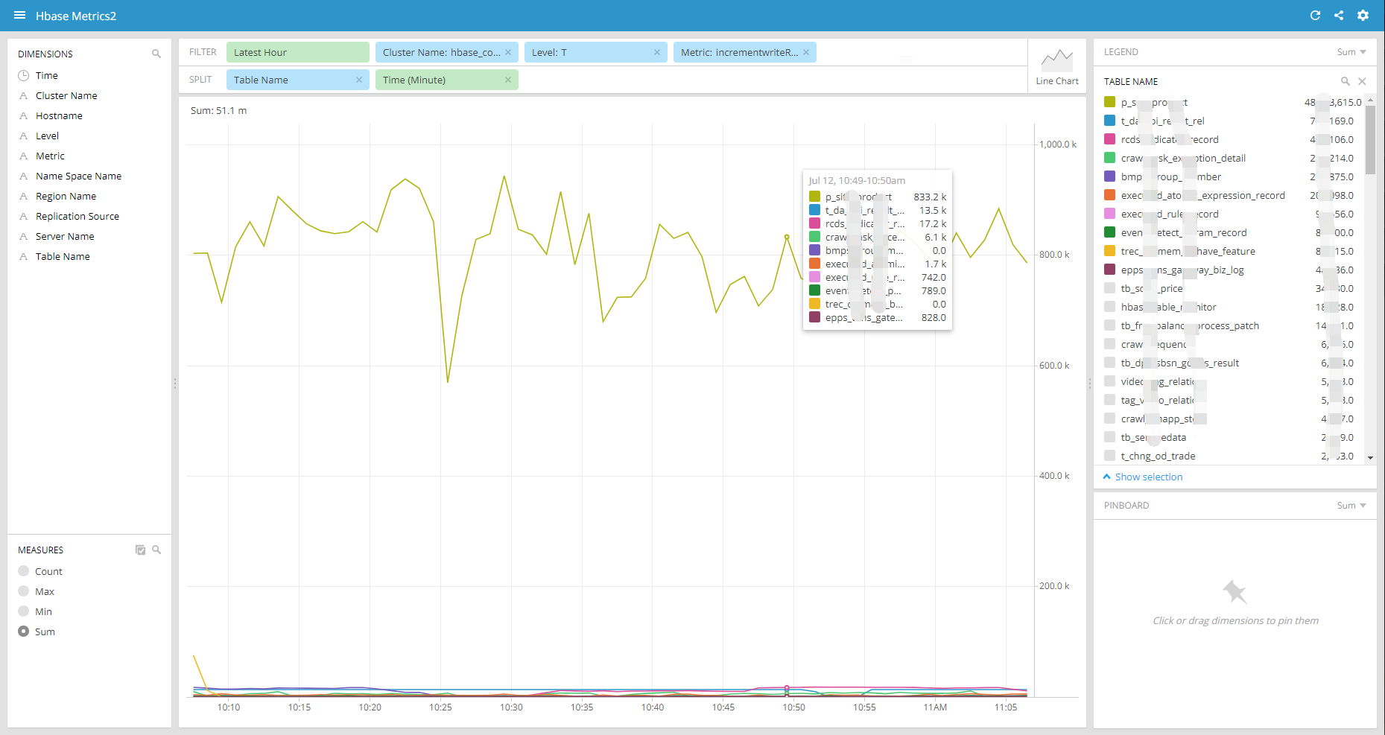Viewport: 1385px width, 735px height.
Task: Open the Legend Sum aggregation dropdown
Action: pos(1351,51)
